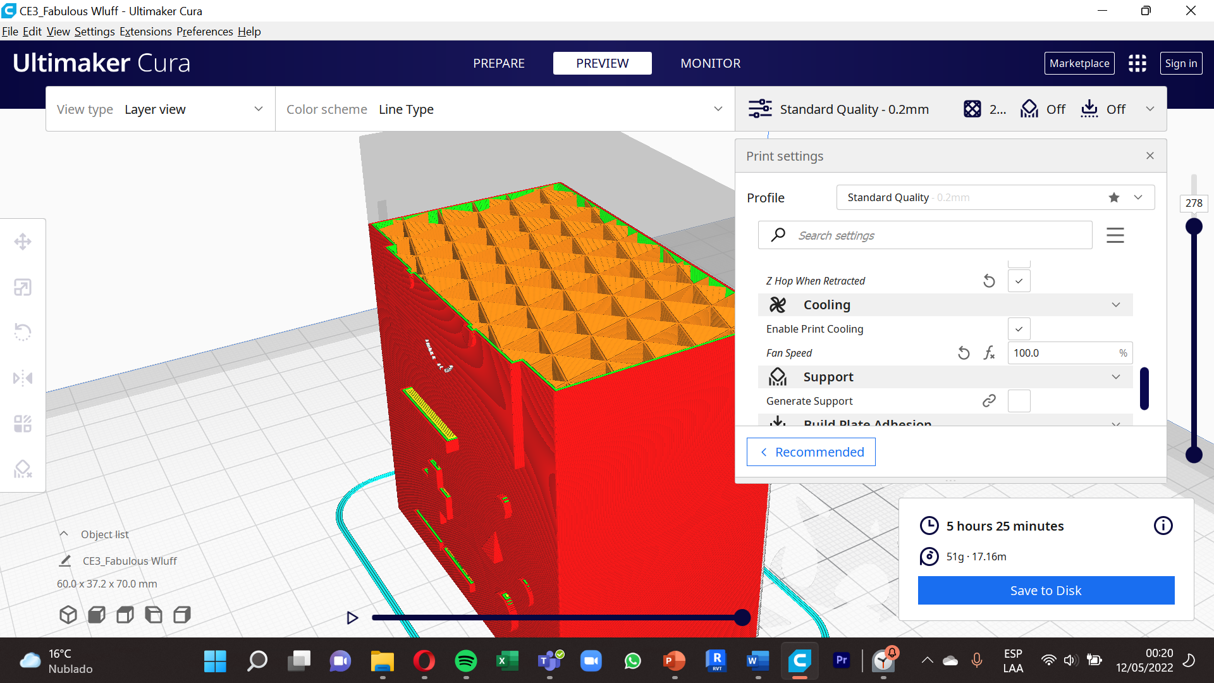Open the View type dropdown
The height and width of the screenshot is (683, 1214).
coord(161,109)
